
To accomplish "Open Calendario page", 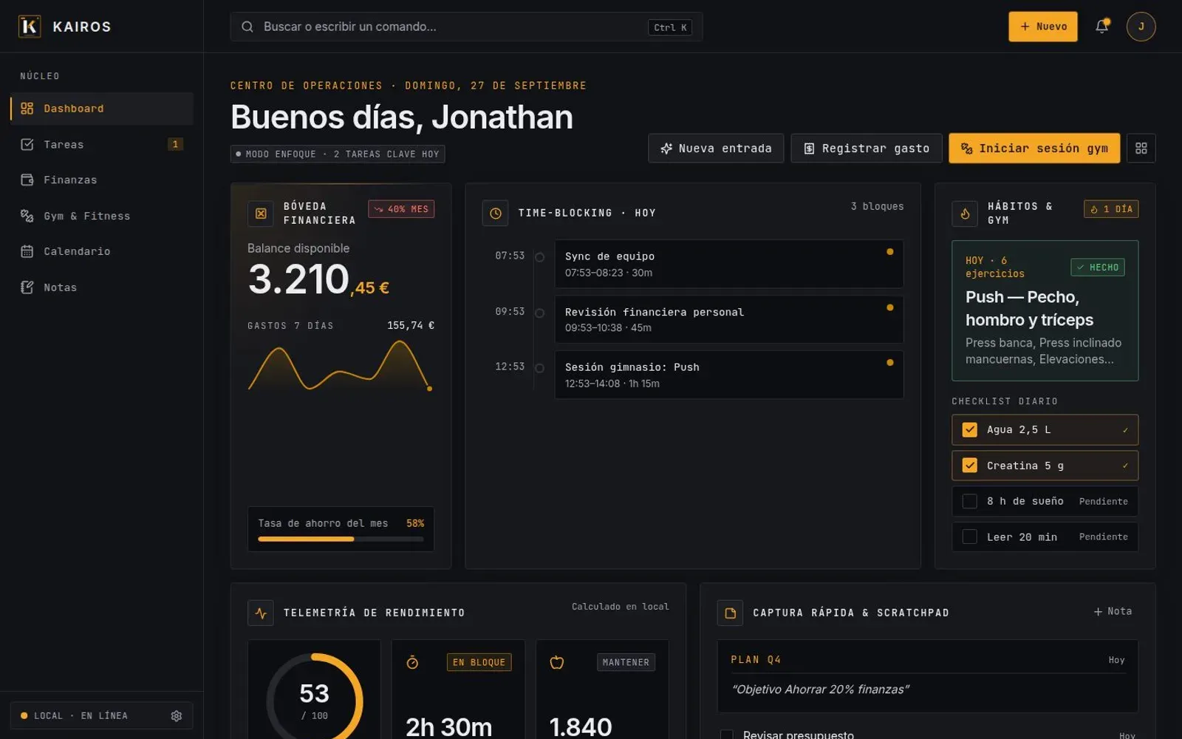I will [x=102, y=251].
